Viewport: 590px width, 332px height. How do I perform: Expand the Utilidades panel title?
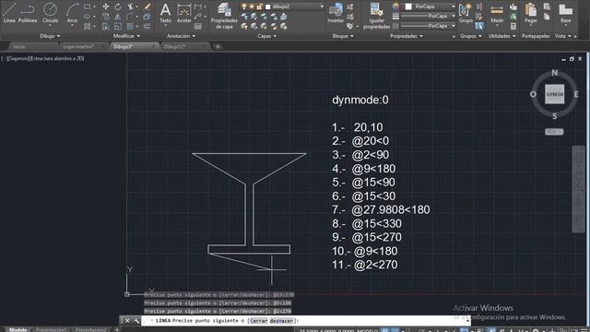[x=501, y=36]
